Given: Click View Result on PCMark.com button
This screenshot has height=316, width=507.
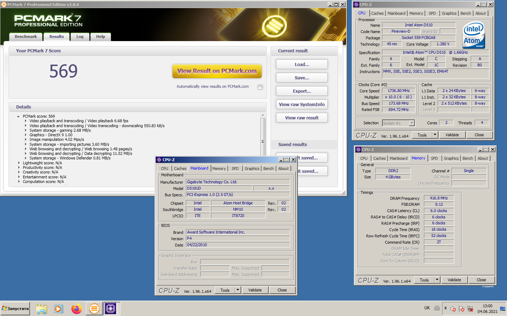Looking at the screenshot, I should (217, 71).
